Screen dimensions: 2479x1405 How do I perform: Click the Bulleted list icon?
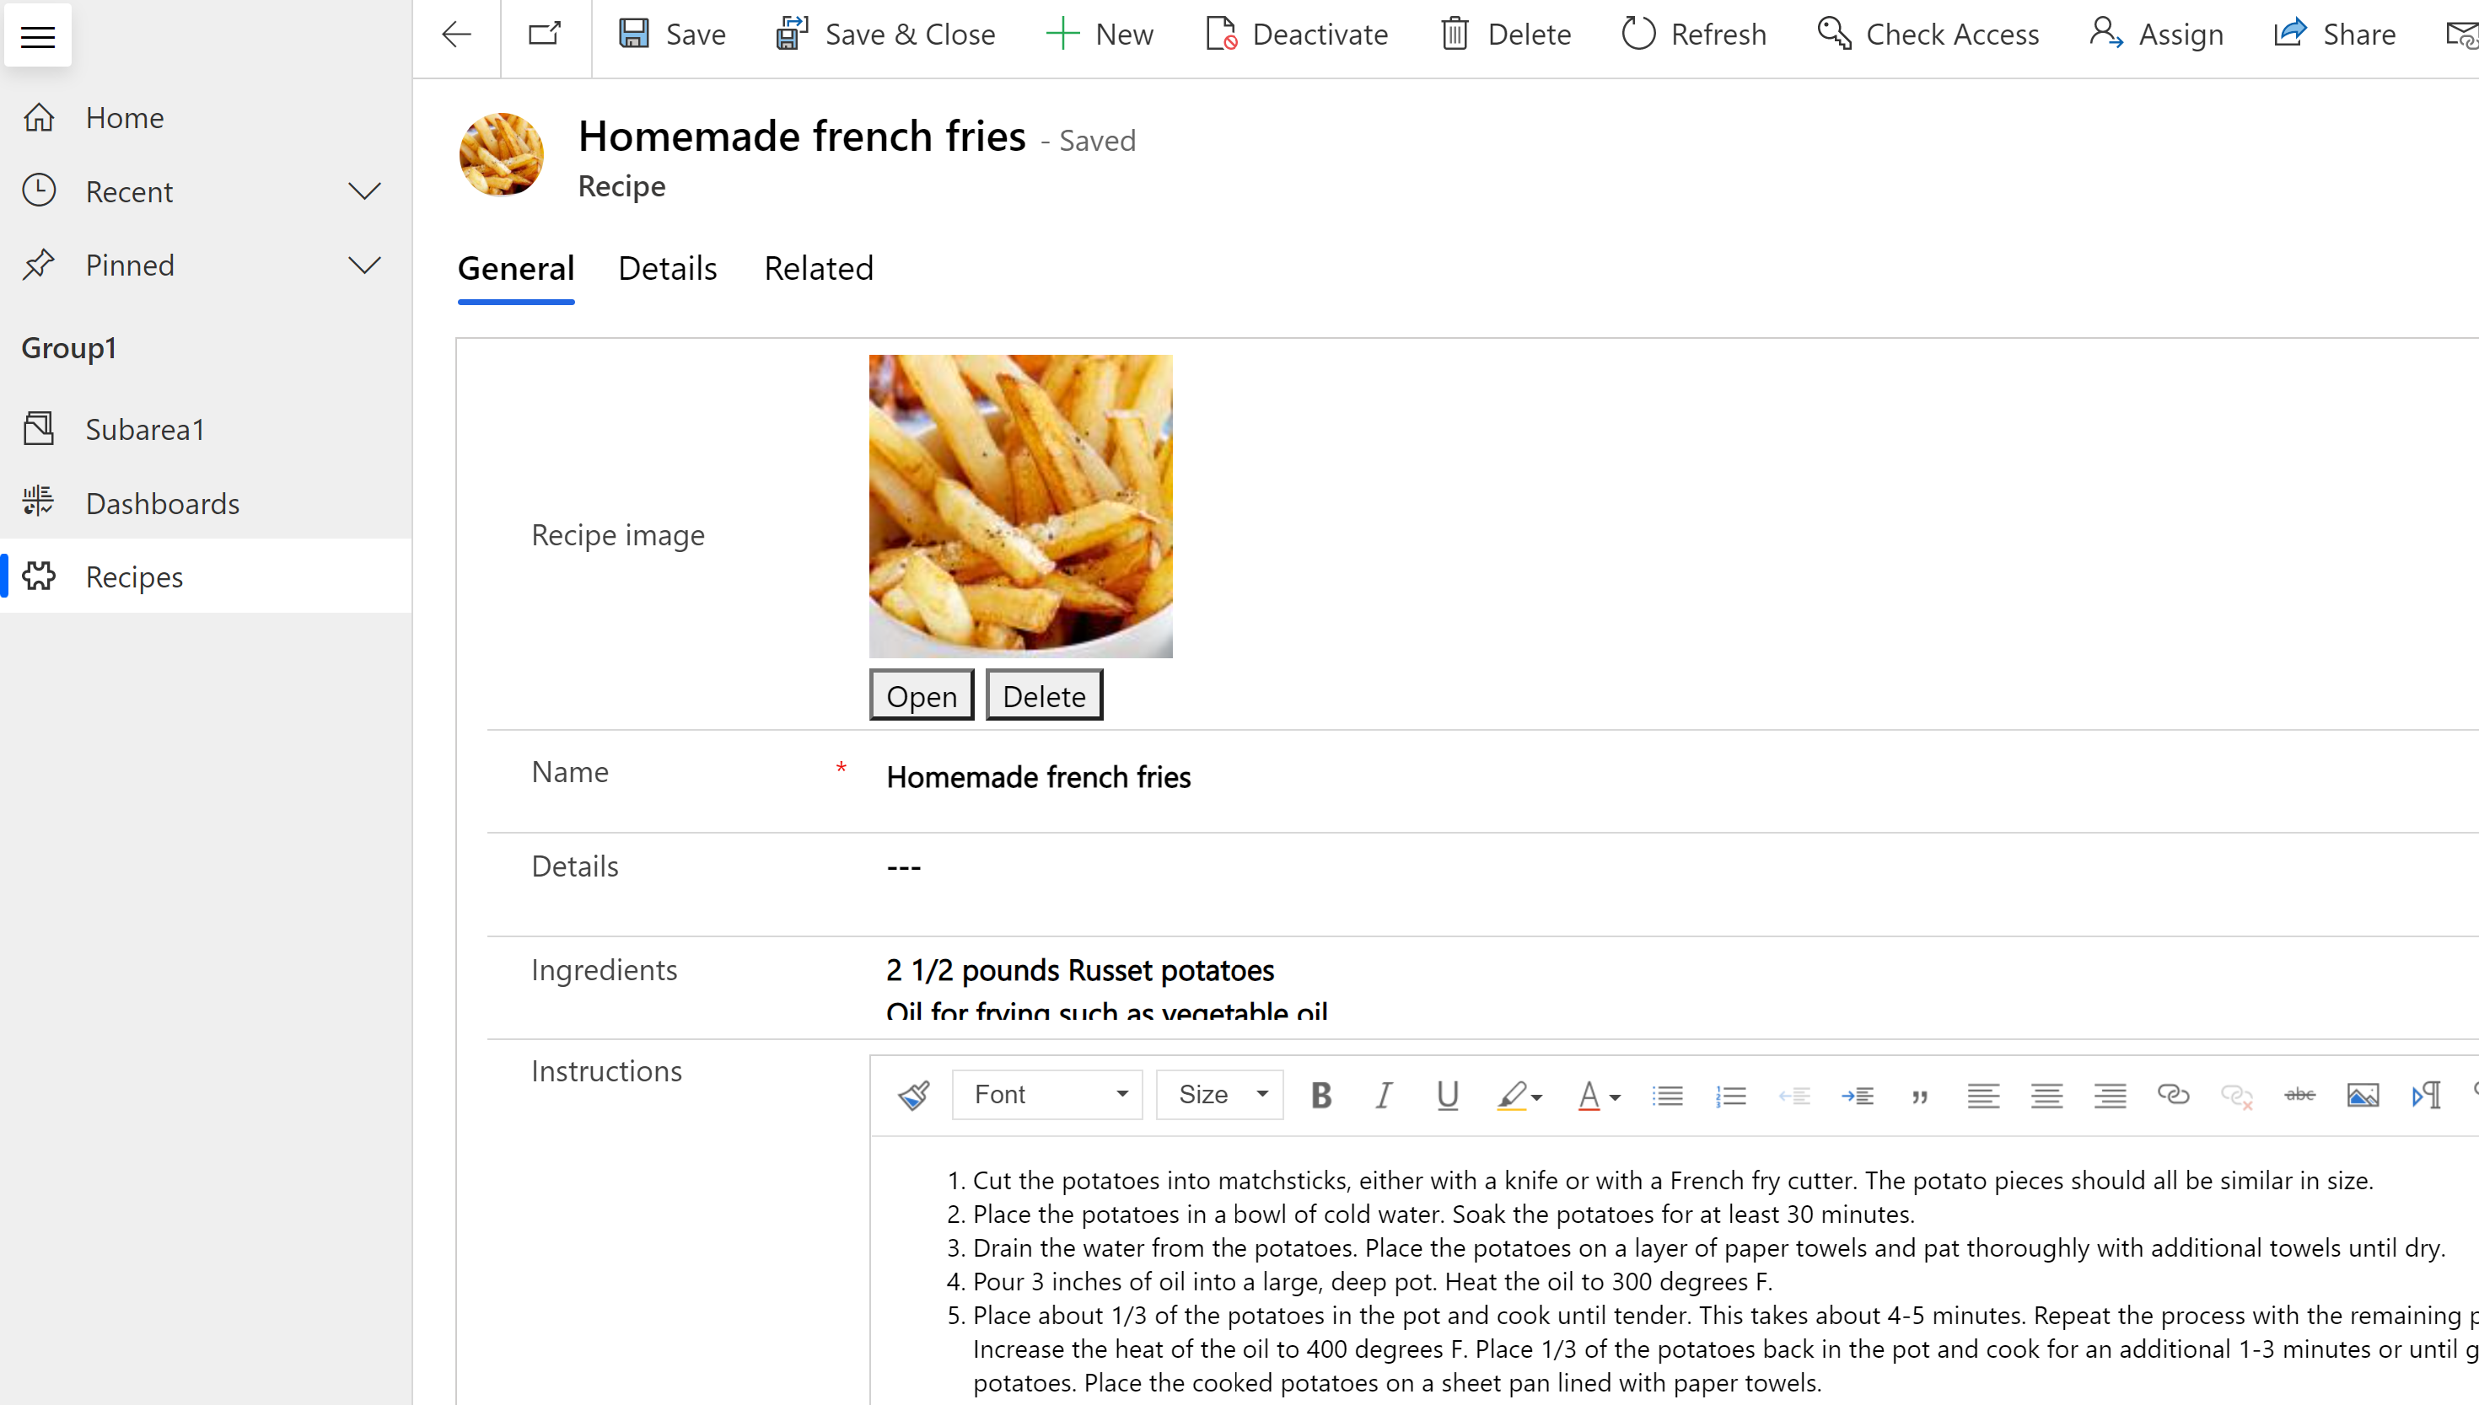[1667, 1094]
